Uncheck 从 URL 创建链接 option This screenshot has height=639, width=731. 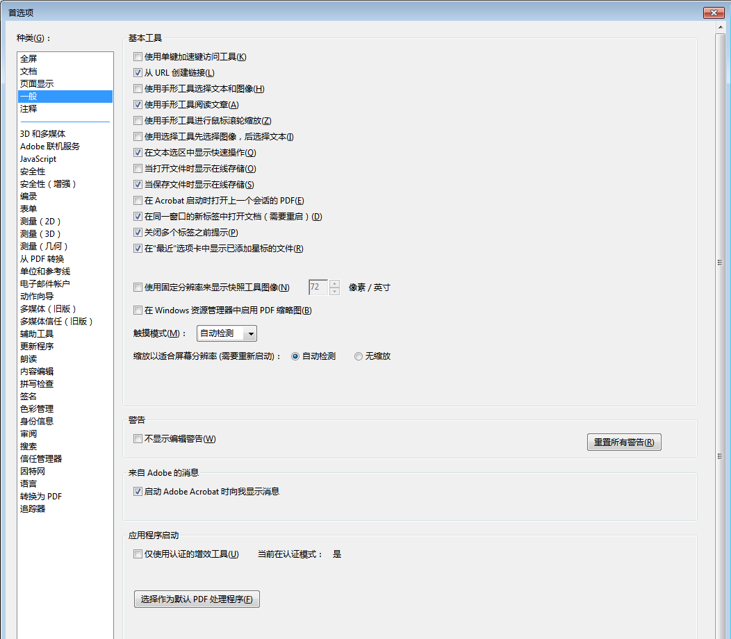tap(138, 73)
